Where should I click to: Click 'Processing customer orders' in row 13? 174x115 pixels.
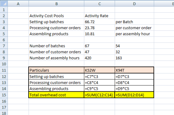56,82
